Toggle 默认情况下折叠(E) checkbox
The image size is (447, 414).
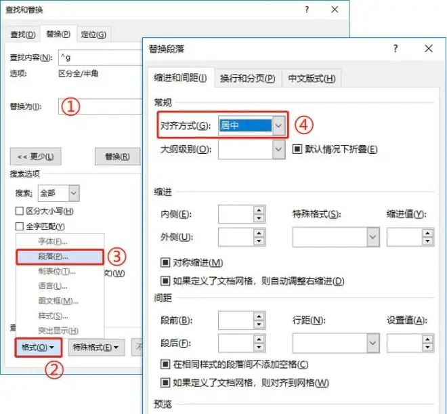[x=297, y=149]
